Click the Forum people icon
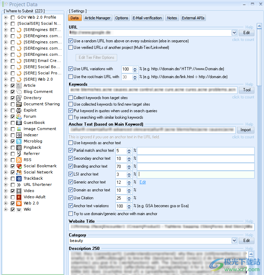Screen dimensions: 264x275 click(19, 116)
